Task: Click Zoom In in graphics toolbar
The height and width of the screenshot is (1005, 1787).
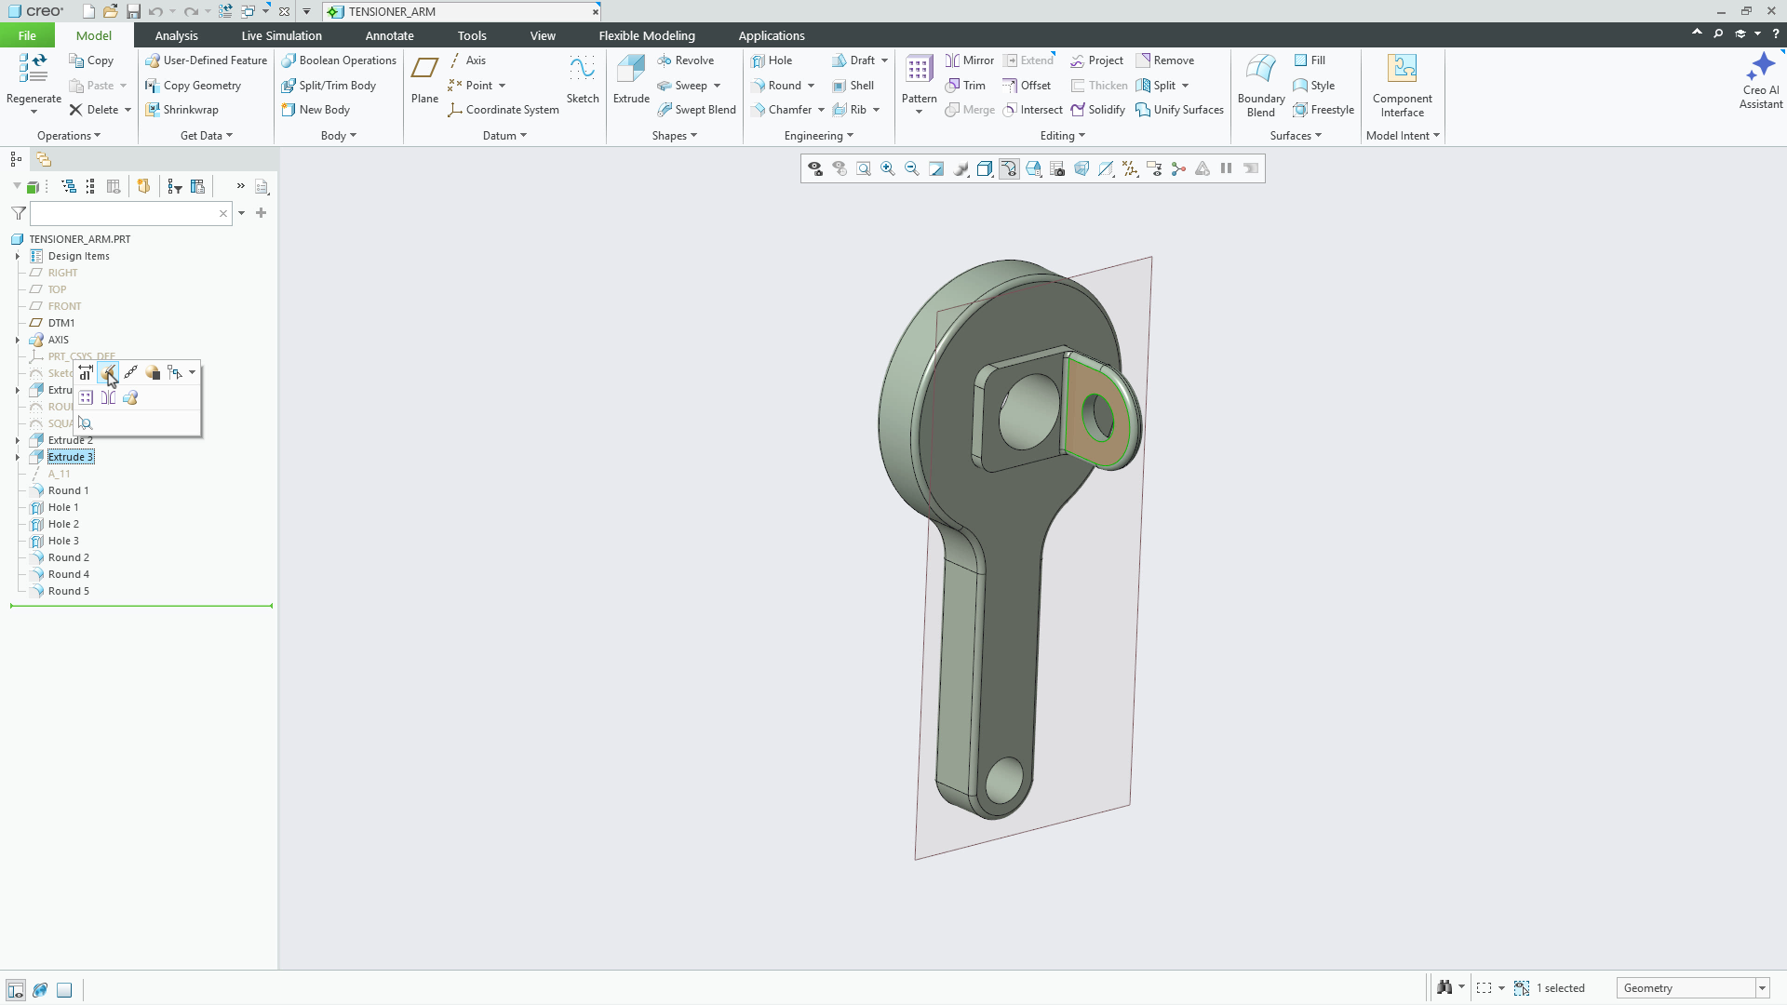Action: click(x=888, y=169)
